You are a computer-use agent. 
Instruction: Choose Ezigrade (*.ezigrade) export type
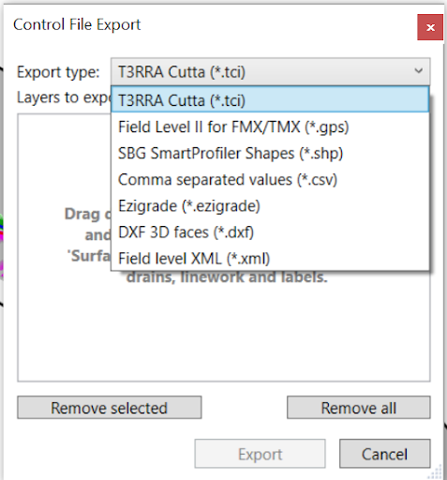[270, 206]
